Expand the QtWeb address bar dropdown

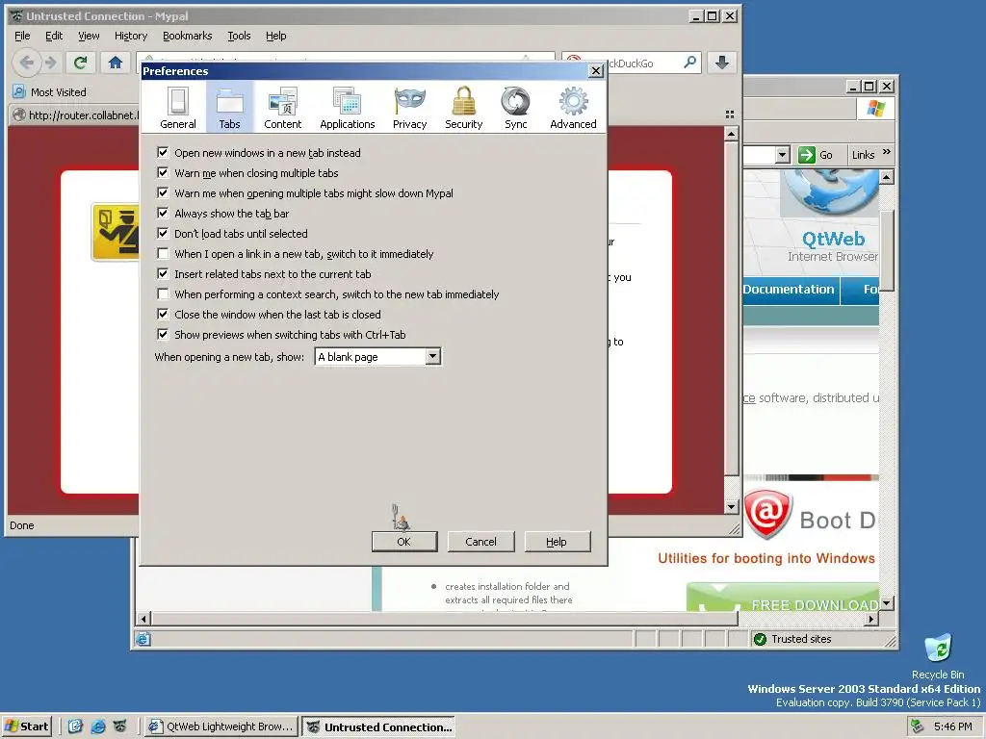tap(782, 155)
